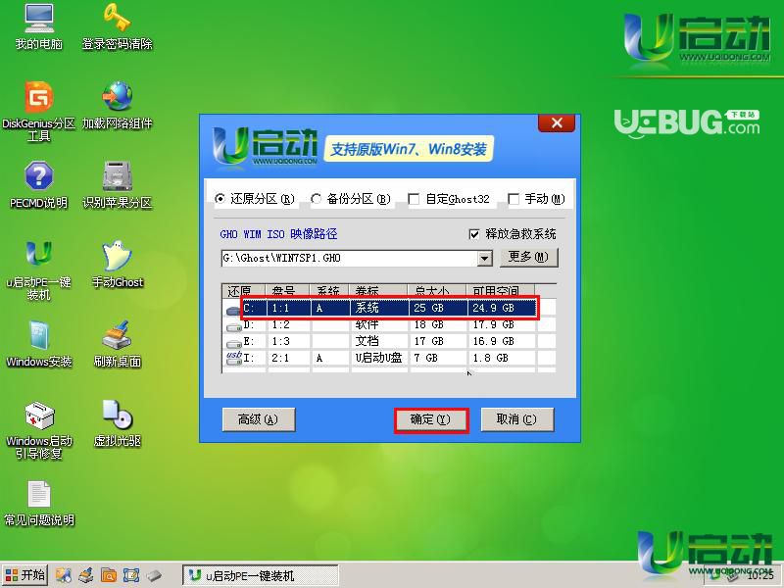
Task: Launch 加载网络组件 globe icon
Action: [x=117, y=105]
